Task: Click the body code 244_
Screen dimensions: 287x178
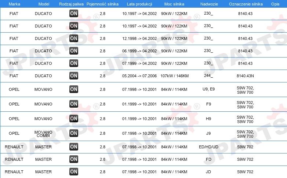Action: 208,75
